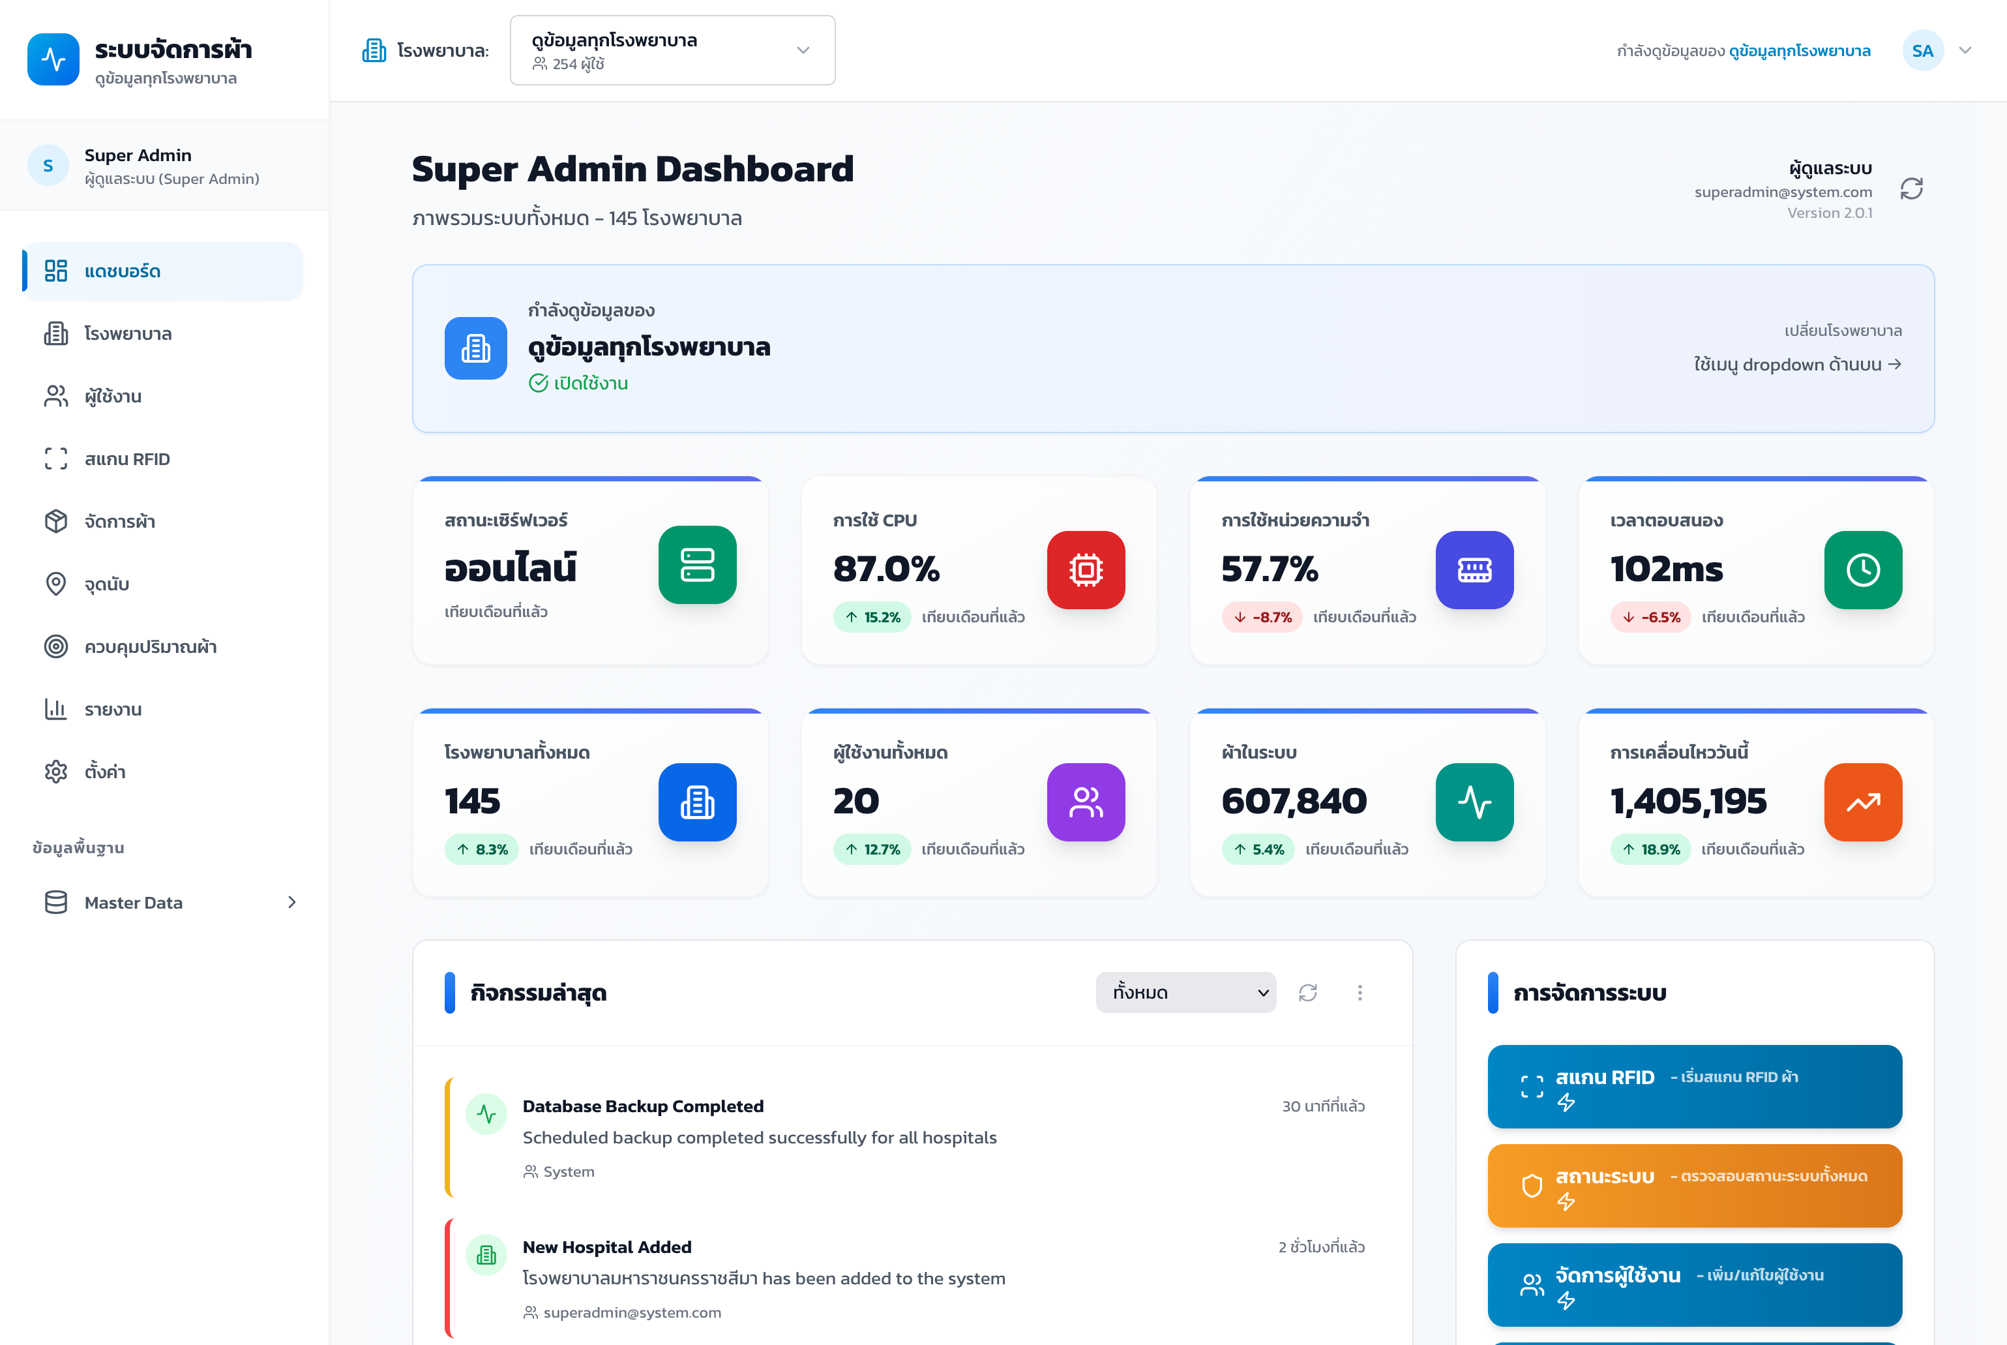Image resolution: width=2007 pixels, height=1345 pixels.
Task: Click the จุดนับ location pin icon
Action: coord(55,583)
